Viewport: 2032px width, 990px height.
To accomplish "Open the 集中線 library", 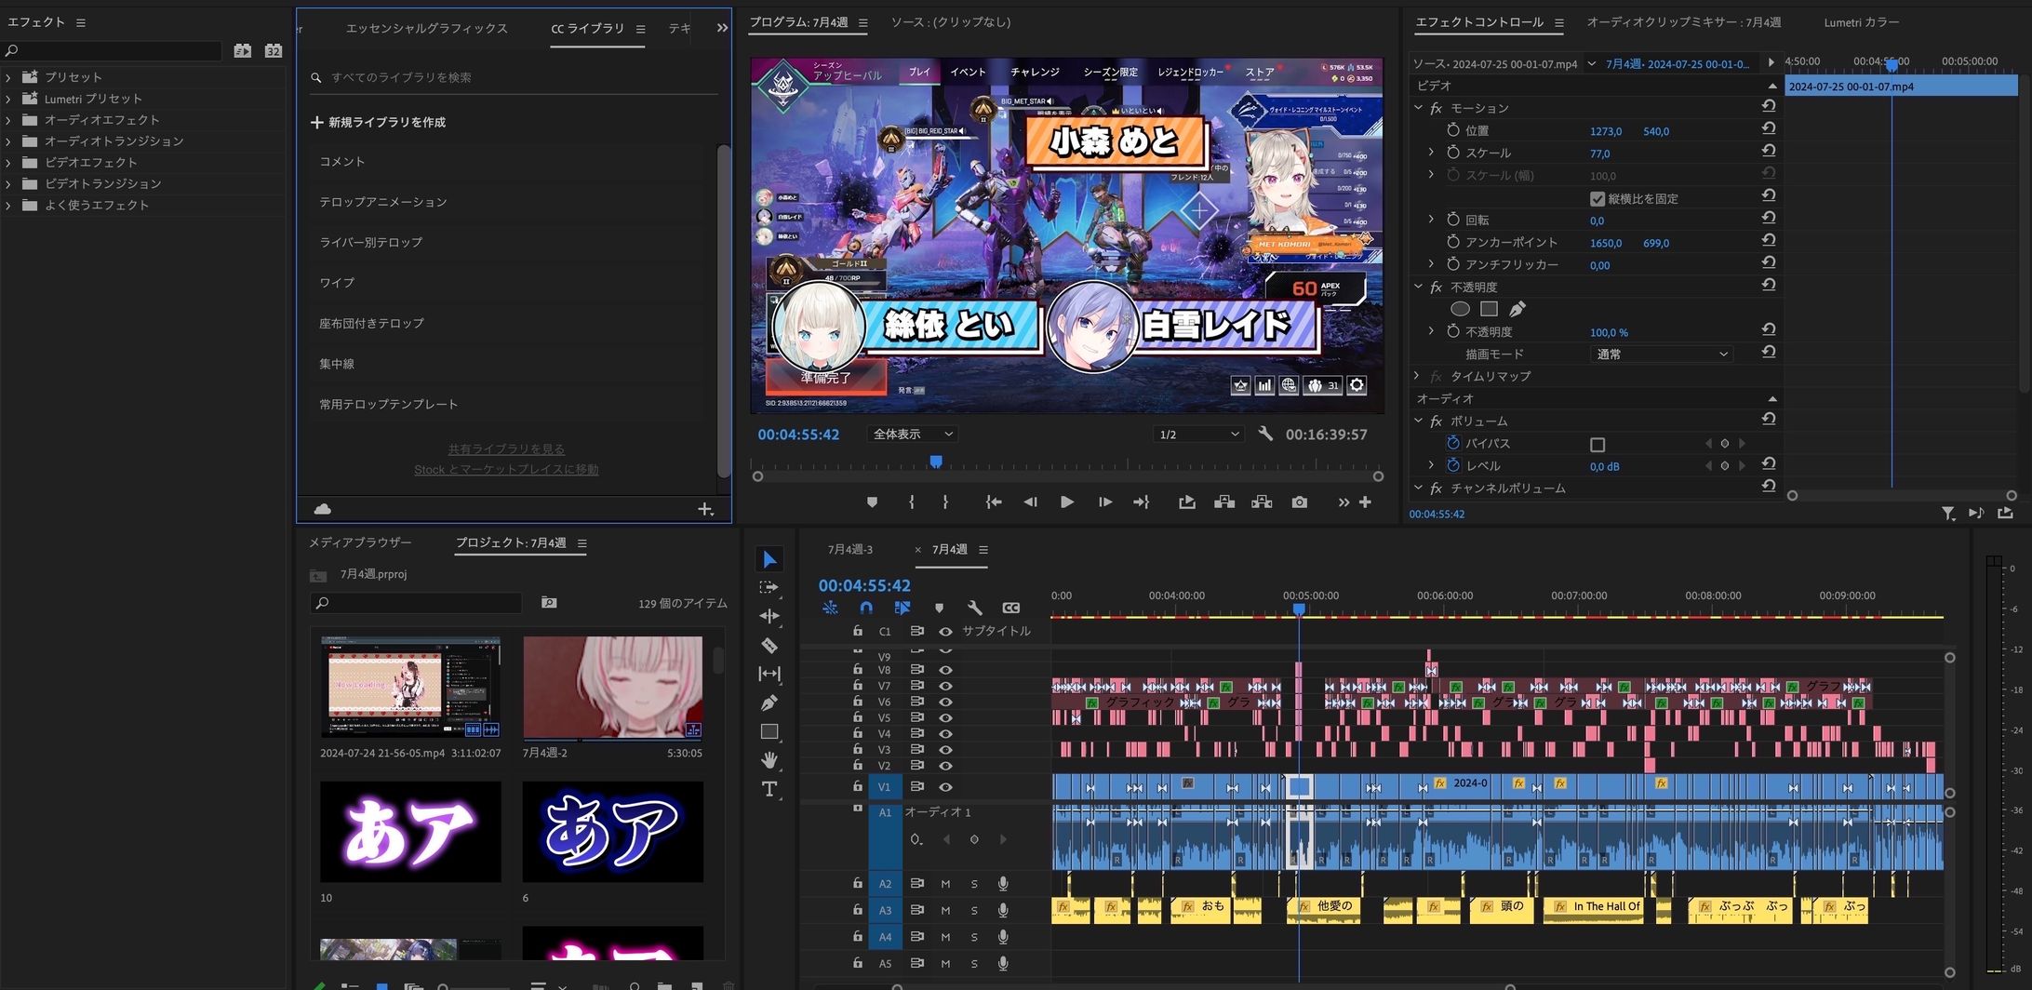I will point(337,364).
